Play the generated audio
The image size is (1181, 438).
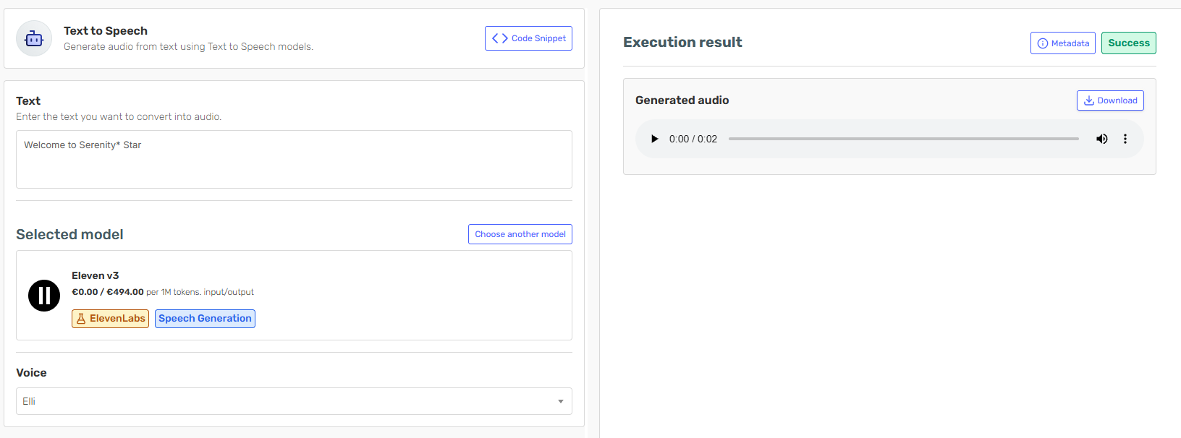coord(654,139)
